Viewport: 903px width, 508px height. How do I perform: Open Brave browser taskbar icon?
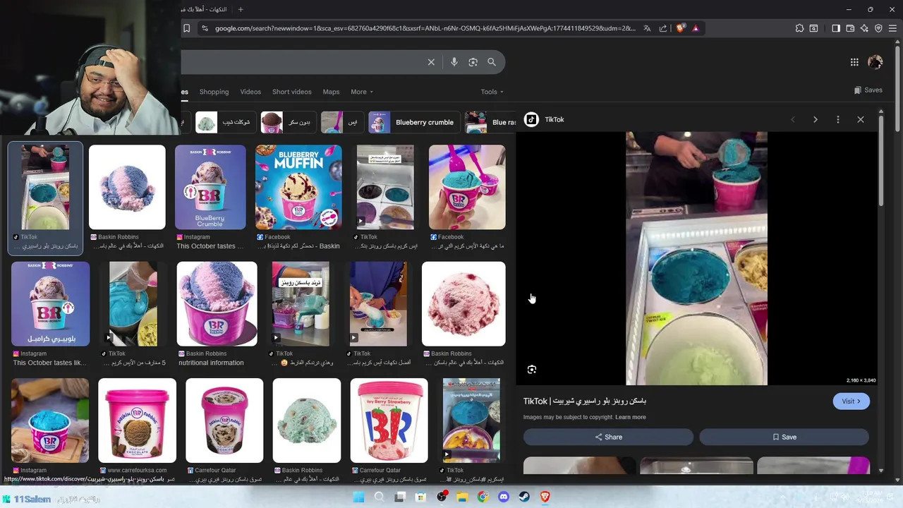coord(545,497)
